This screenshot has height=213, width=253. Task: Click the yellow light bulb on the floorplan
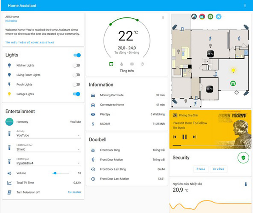tap(233, 70)
